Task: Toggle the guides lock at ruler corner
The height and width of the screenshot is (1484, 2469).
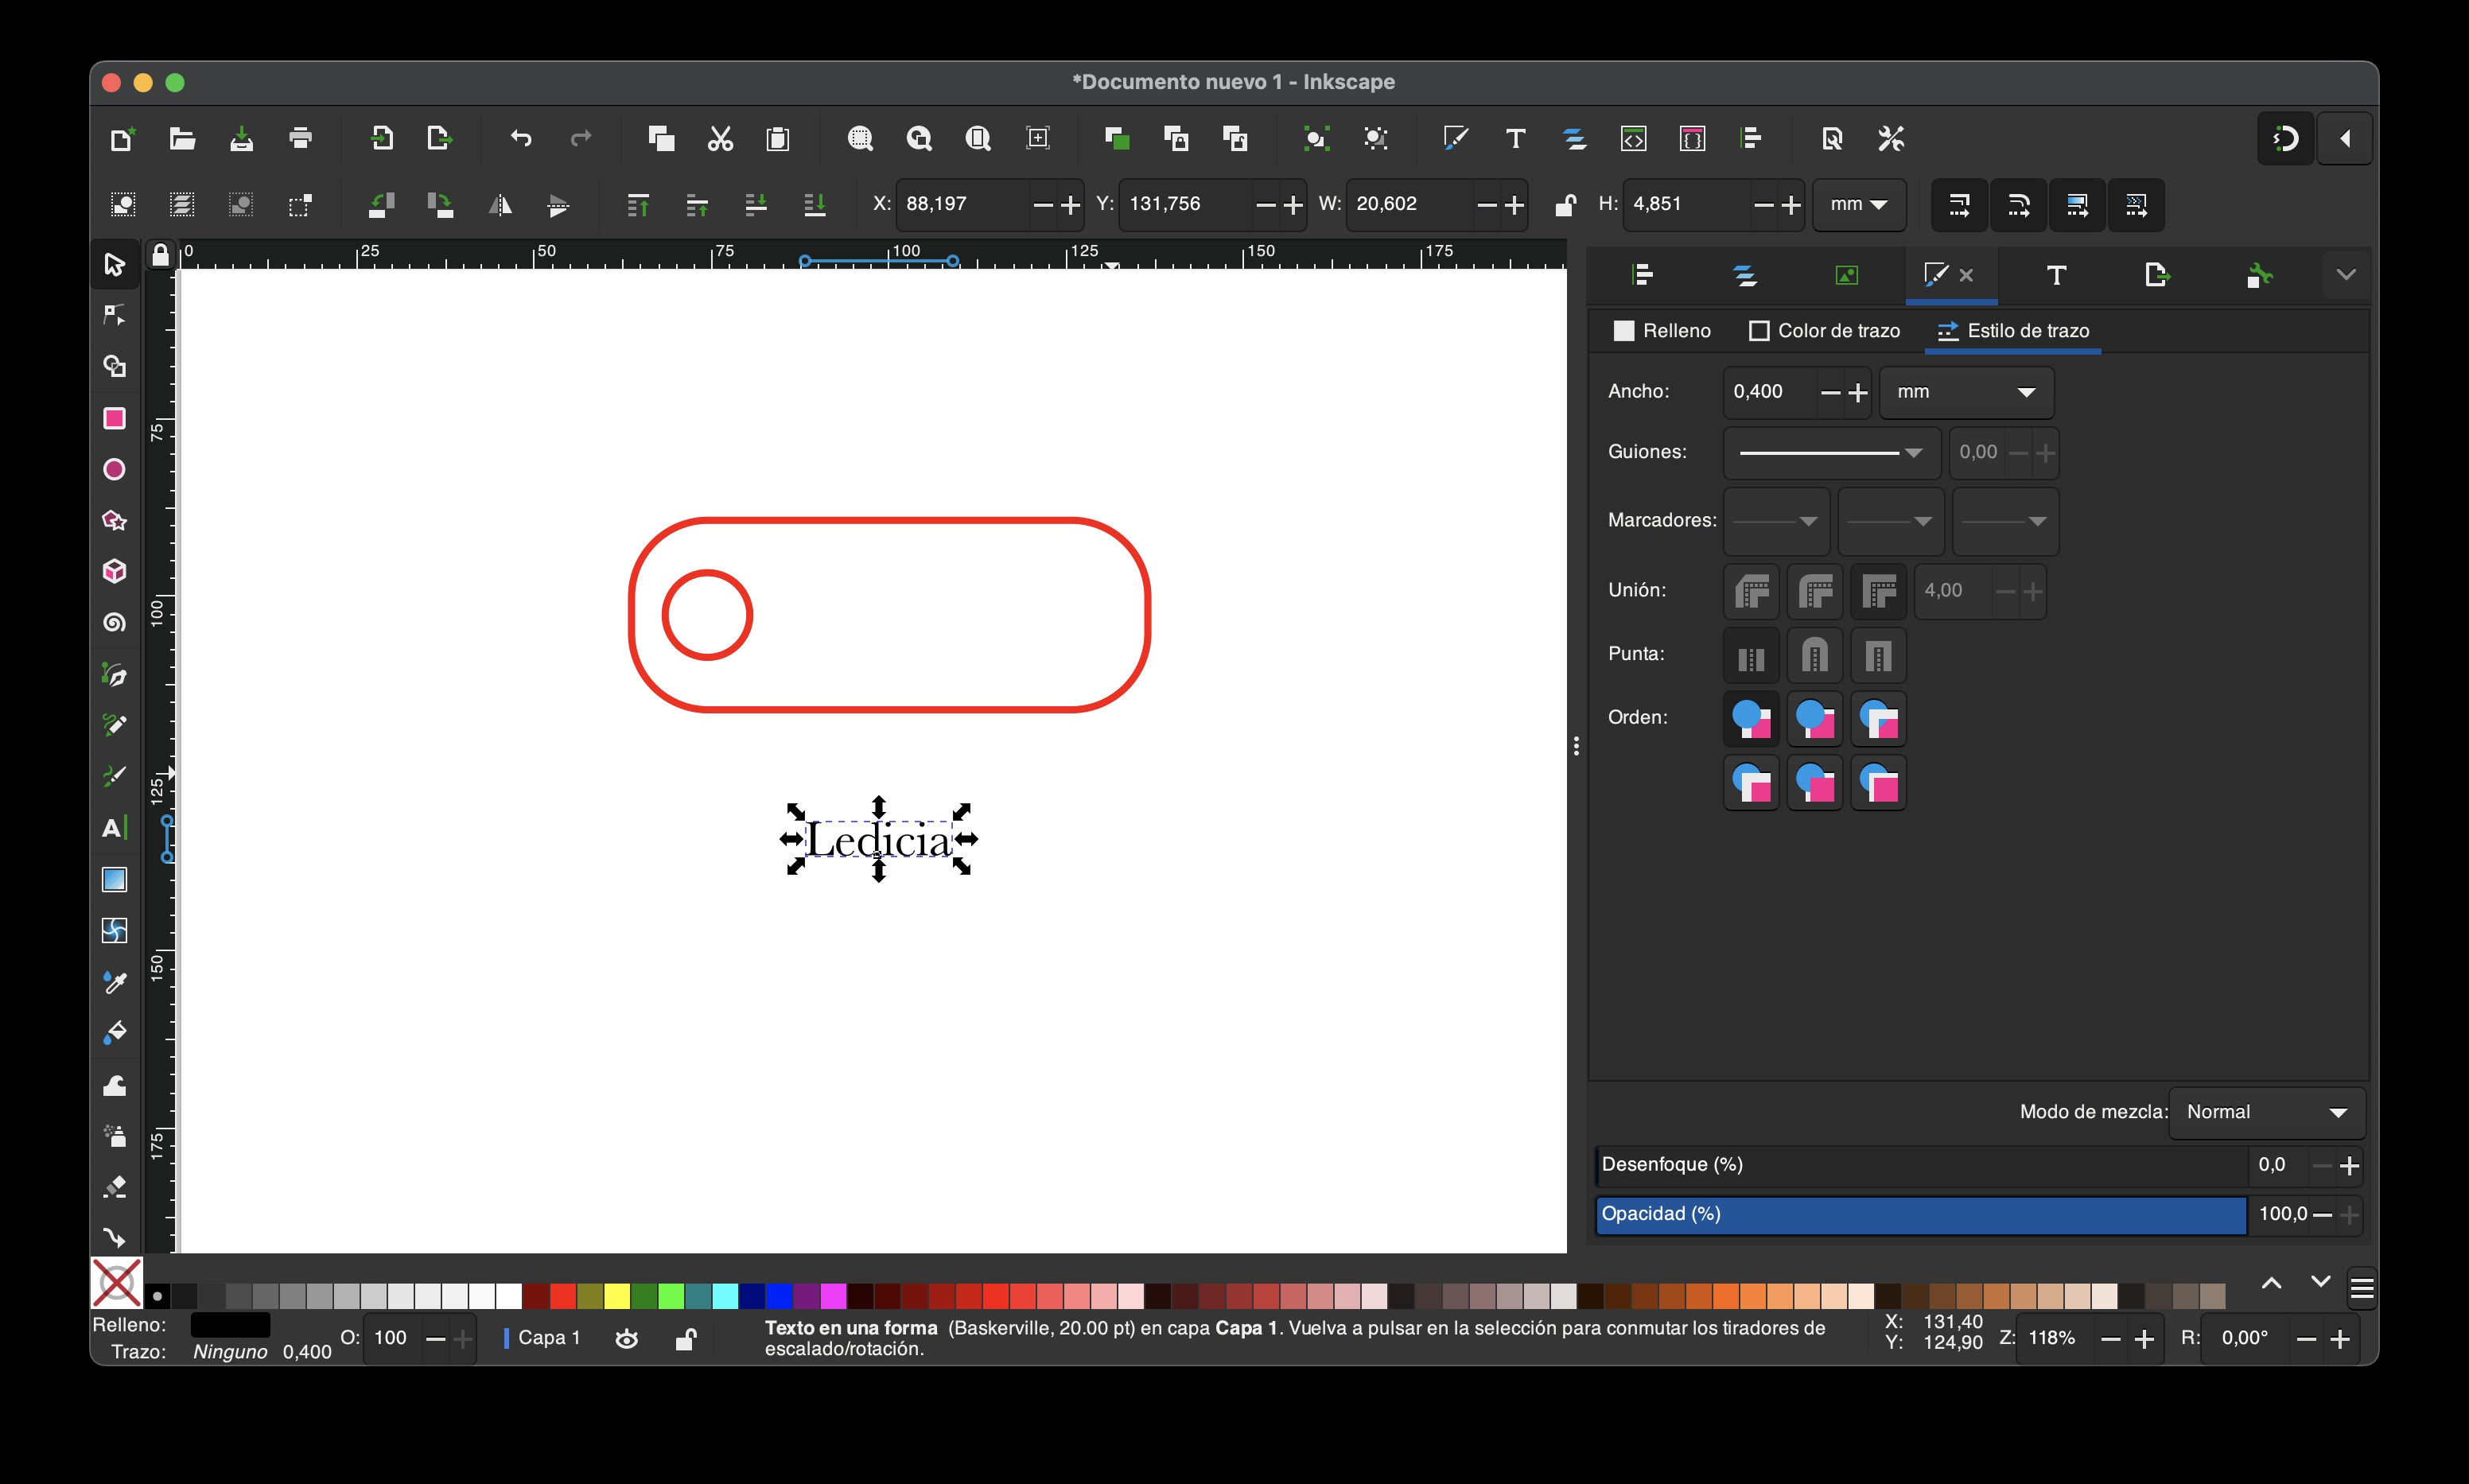Action: [x=160, y=255]
